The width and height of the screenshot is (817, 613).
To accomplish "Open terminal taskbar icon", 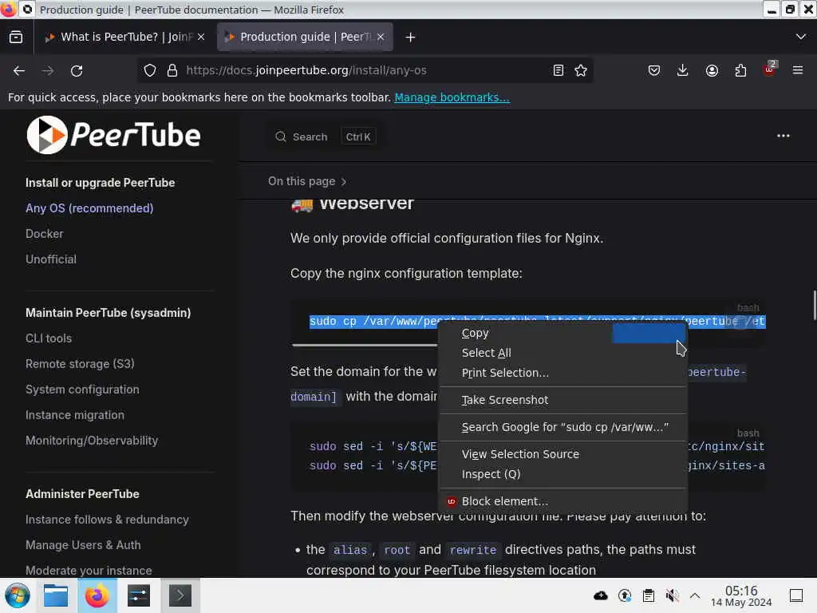I will (x=180, y=595).
